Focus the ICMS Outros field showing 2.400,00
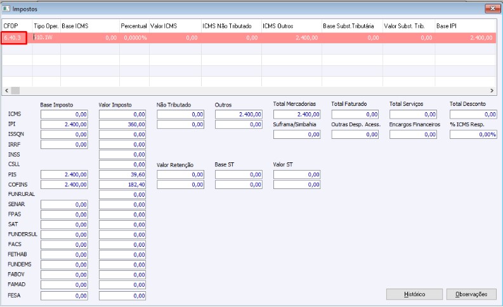 click(x=238, y=114)
